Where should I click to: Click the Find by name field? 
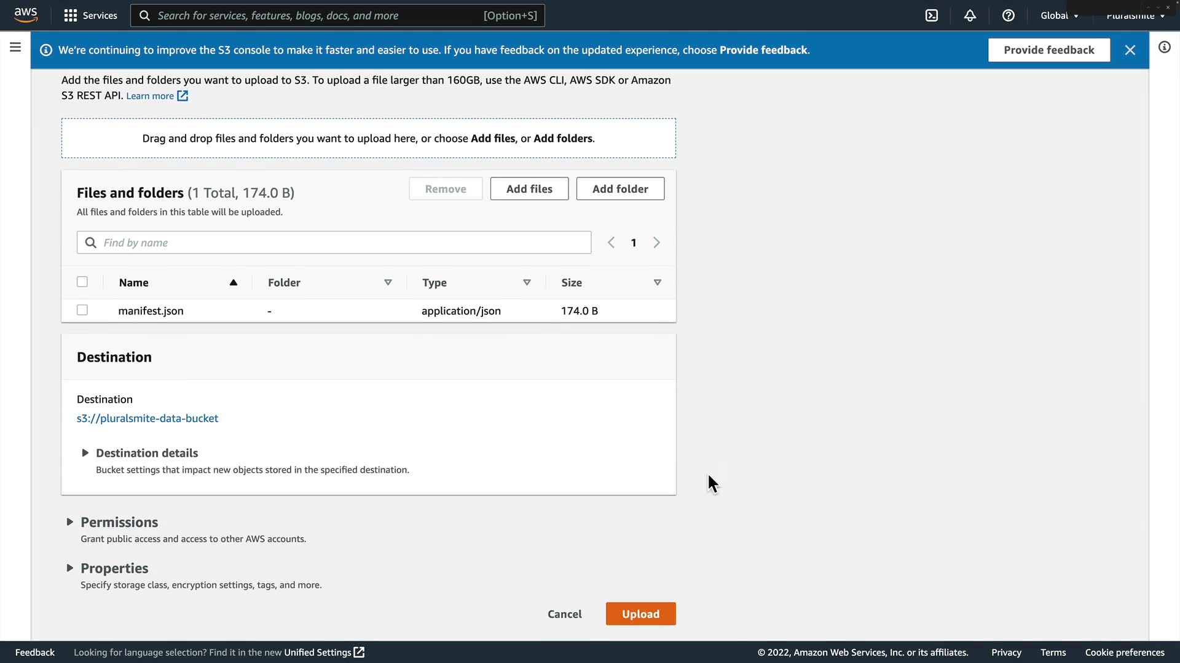pos(344,242)
